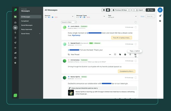The height and width of the screenshot is (111, 171).
Task: Open the bar chart Reports icon in the sidebar
Action: click(15, 53)
